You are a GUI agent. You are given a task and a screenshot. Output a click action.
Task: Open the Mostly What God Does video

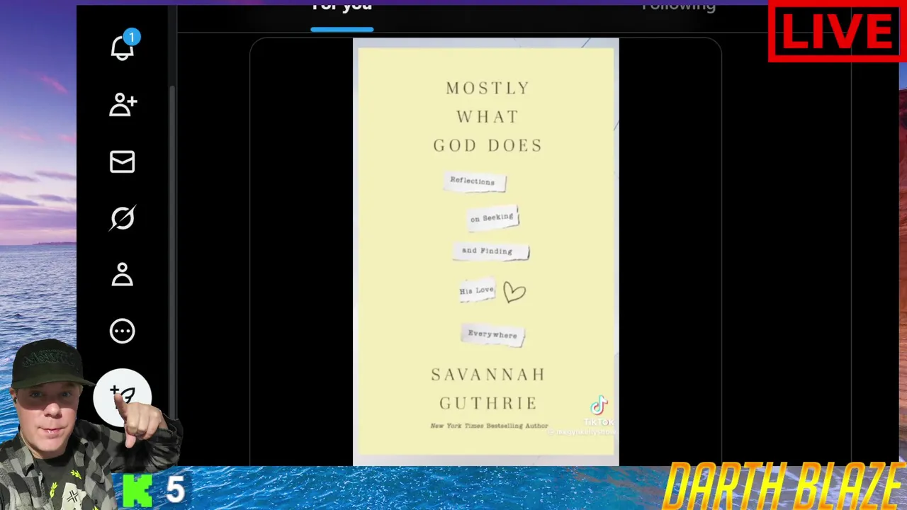point(485,251)
